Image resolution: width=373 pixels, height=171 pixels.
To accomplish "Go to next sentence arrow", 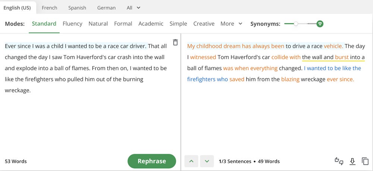I will (207, 161).
